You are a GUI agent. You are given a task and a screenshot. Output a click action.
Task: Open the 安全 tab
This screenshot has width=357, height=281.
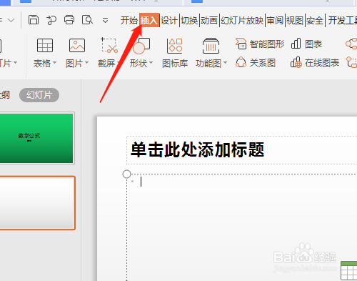tap(315, 21)
